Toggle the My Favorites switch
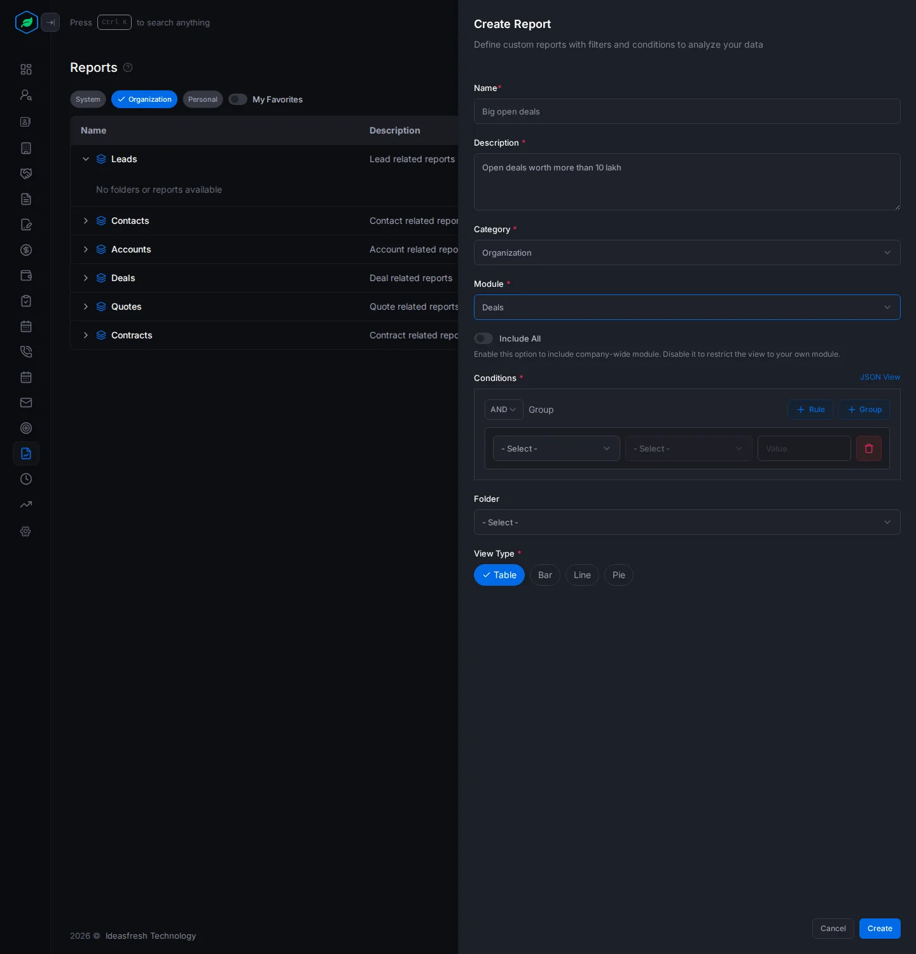 (238, 99)
